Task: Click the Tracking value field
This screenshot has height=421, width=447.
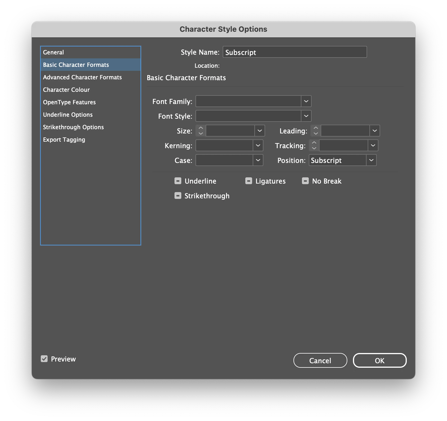Action: click(344, 145)
